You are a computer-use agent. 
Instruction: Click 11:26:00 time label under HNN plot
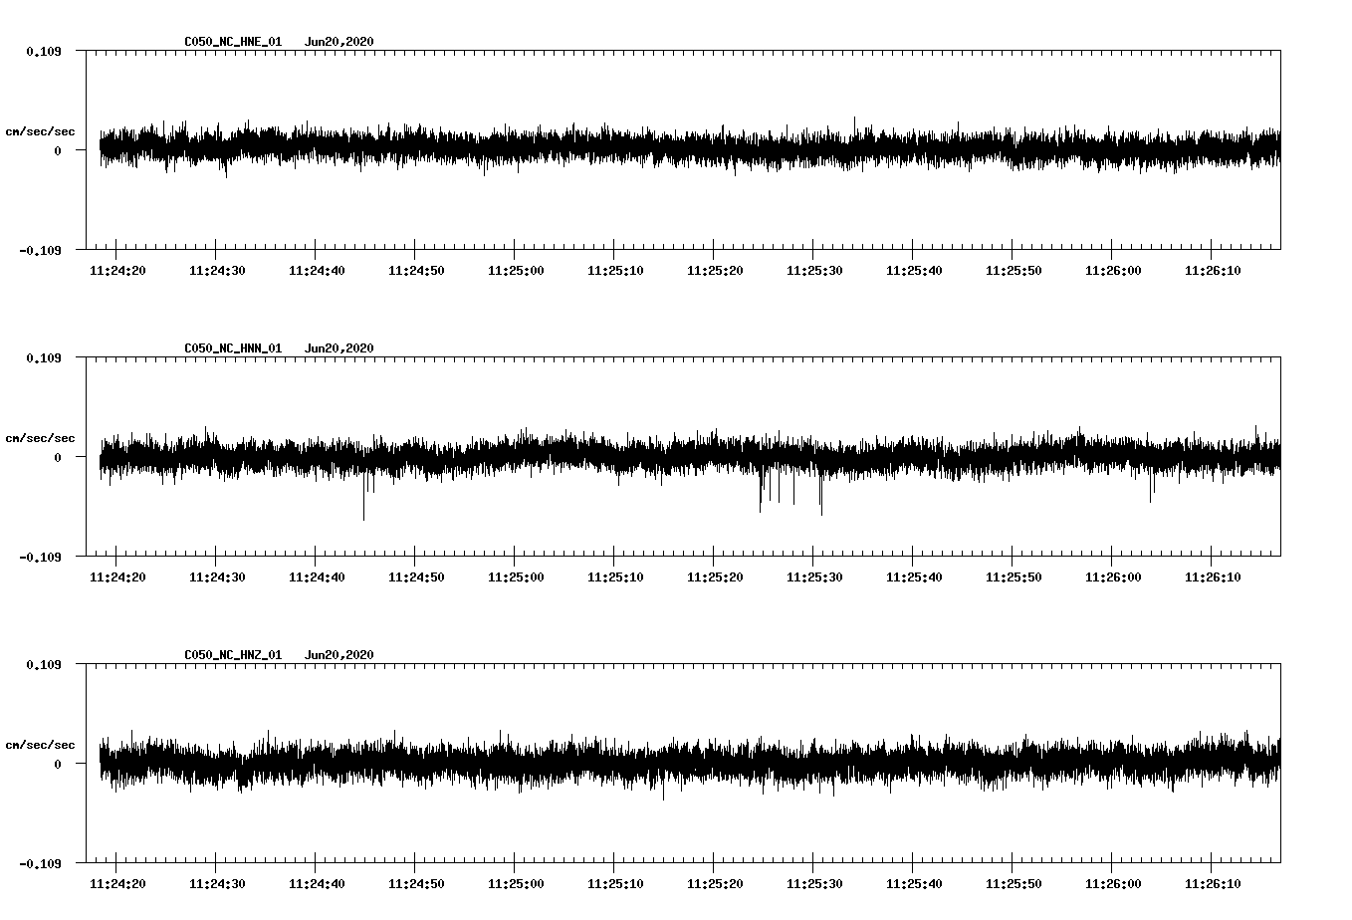(1113, 577)
